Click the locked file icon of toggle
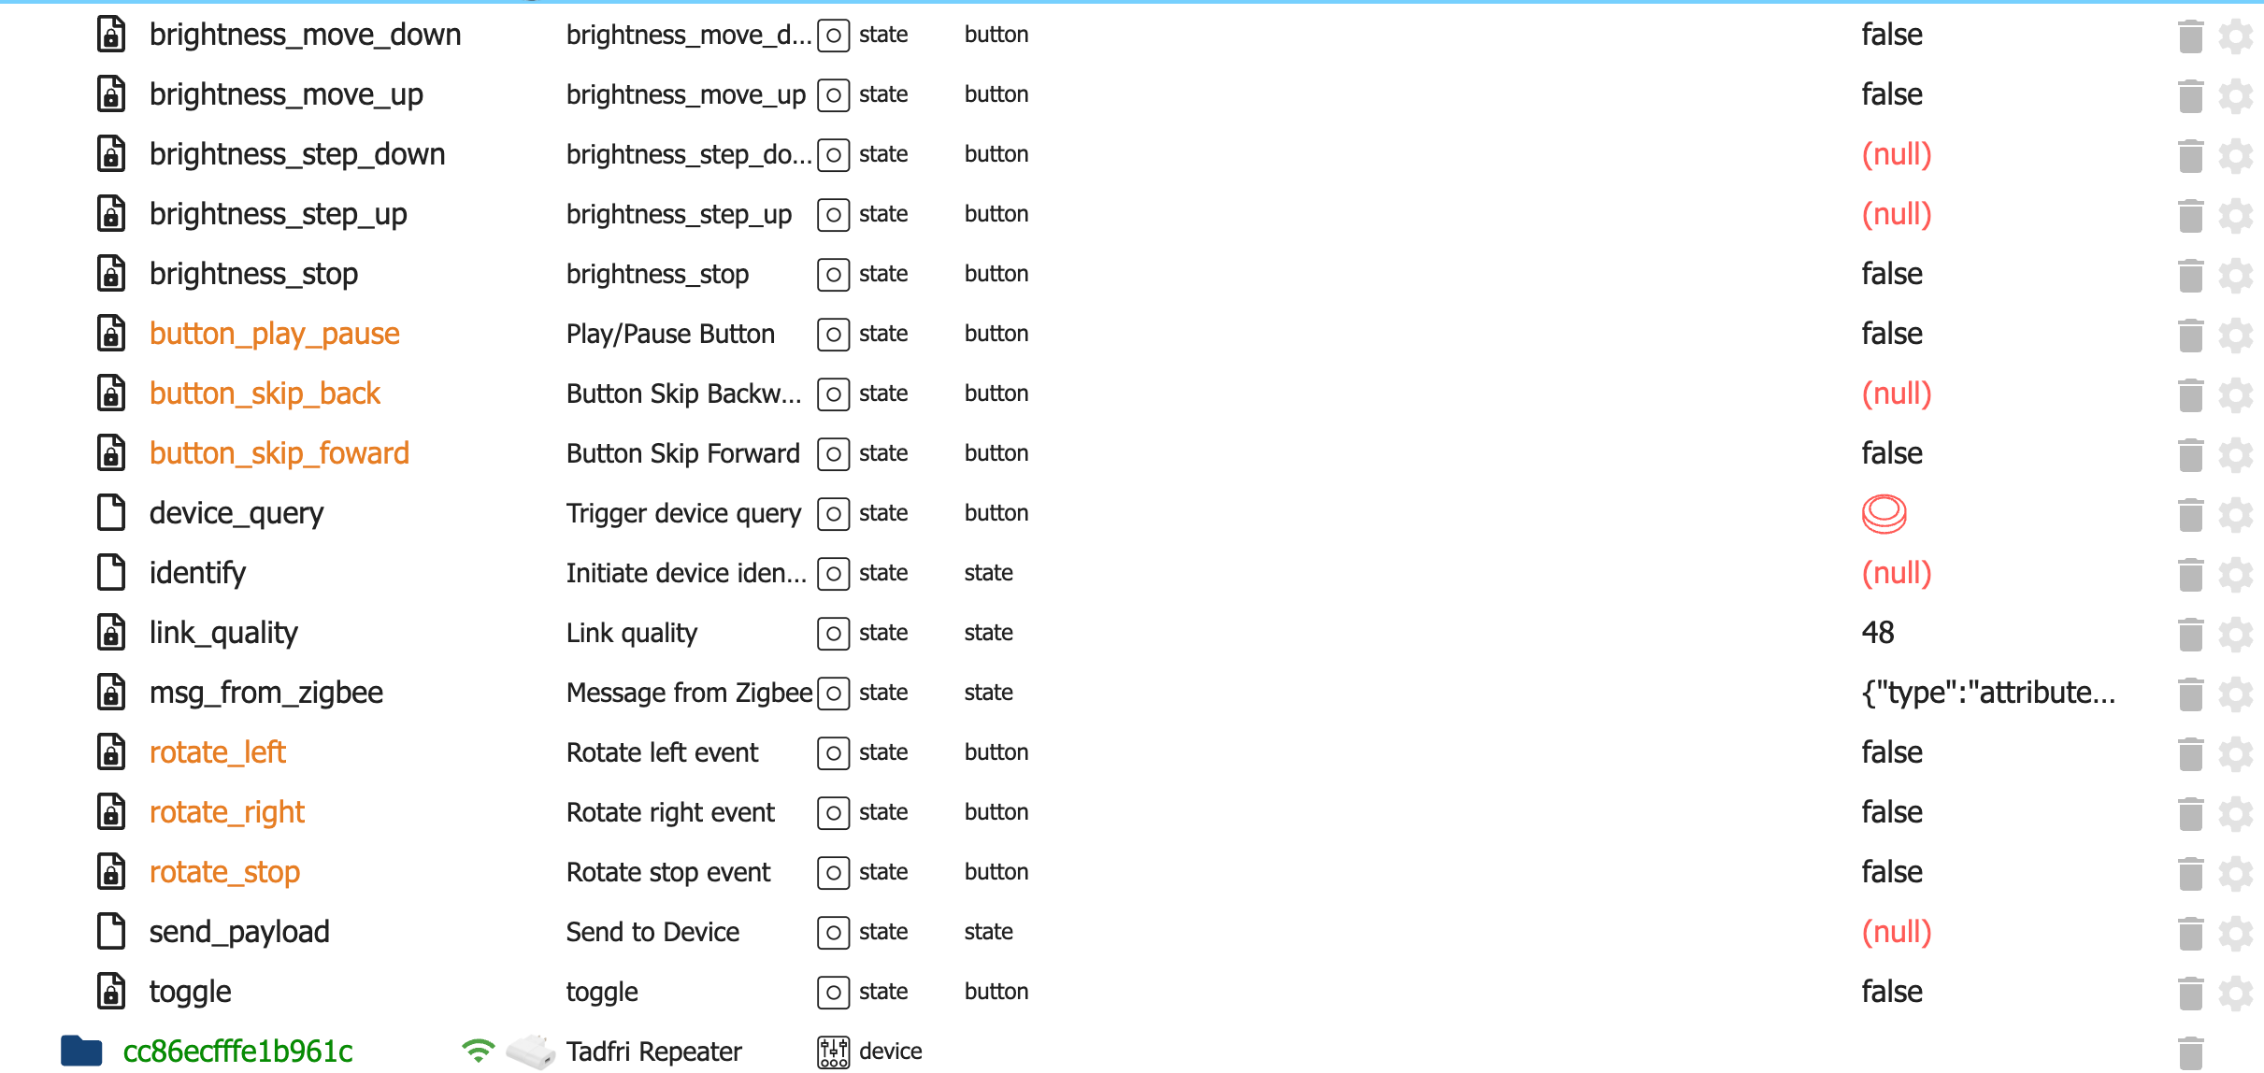The image size is (2264, 1073). [x=111, y=992]
